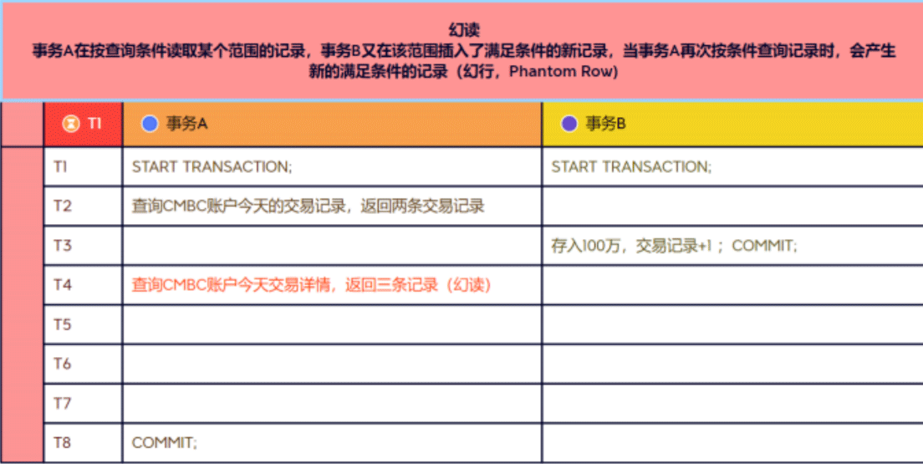Select the 事务B column header label
The width and height of the screenshot is (923, 464).
point(605,124)
